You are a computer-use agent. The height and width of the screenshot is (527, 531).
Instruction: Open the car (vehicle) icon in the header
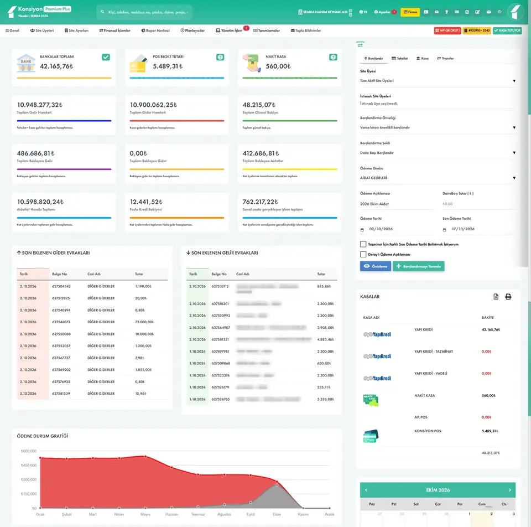click(x=436, y=12)
